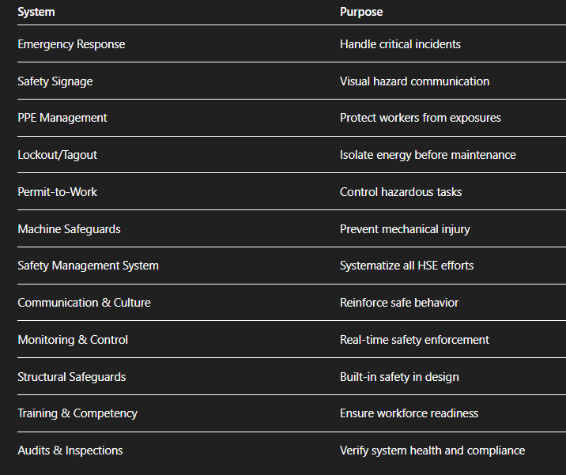Select the 'Visual hazard communication' cell
This screenshot has height=475, width=566.
[x=414, y=81]
